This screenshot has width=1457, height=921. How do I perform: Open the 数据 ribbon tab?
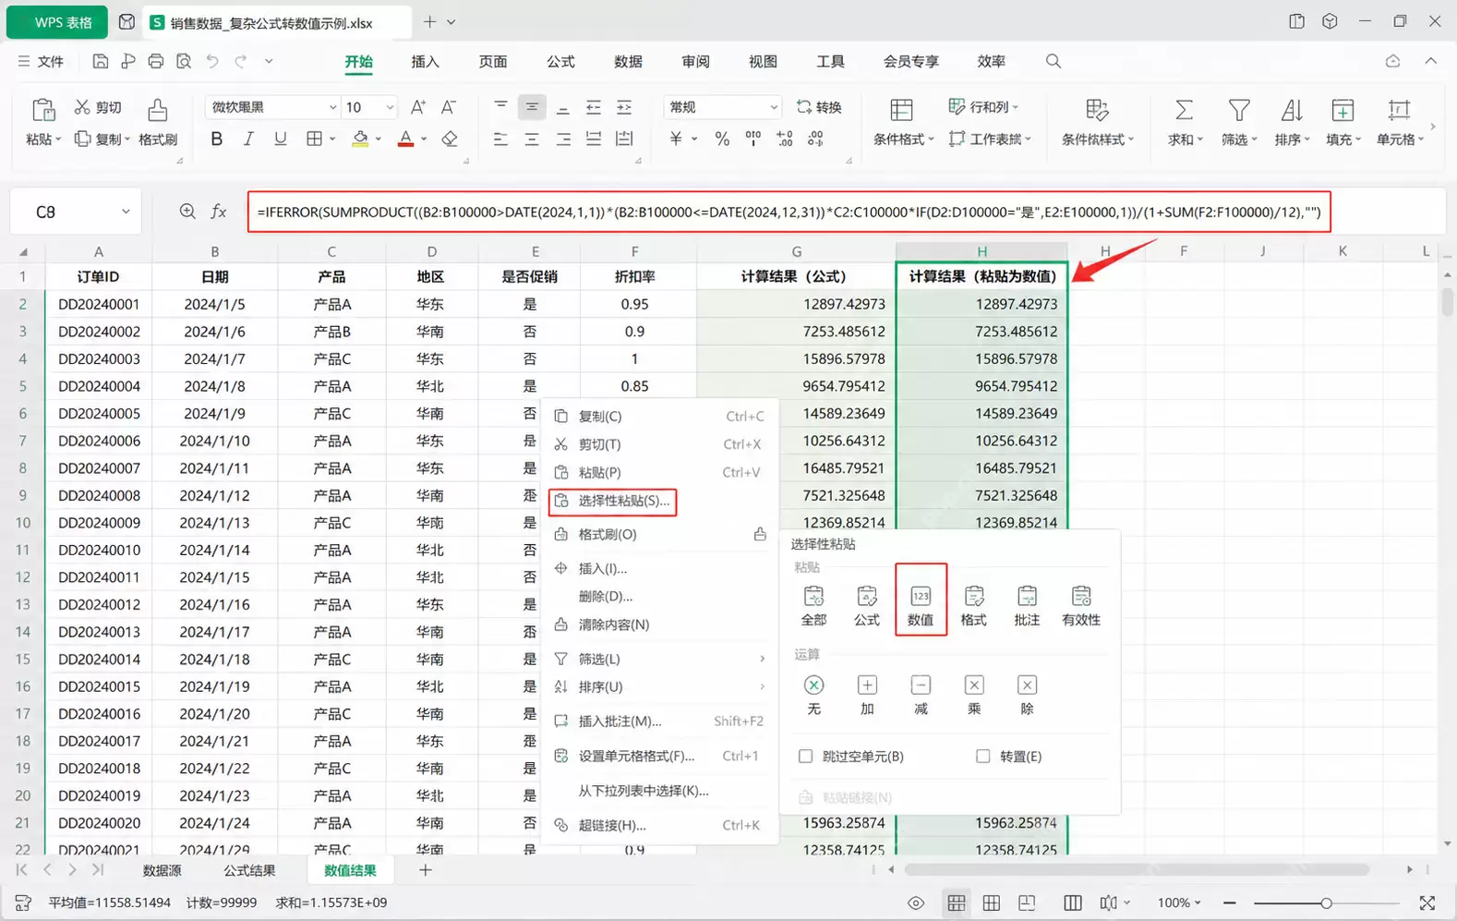click(628, 61)
